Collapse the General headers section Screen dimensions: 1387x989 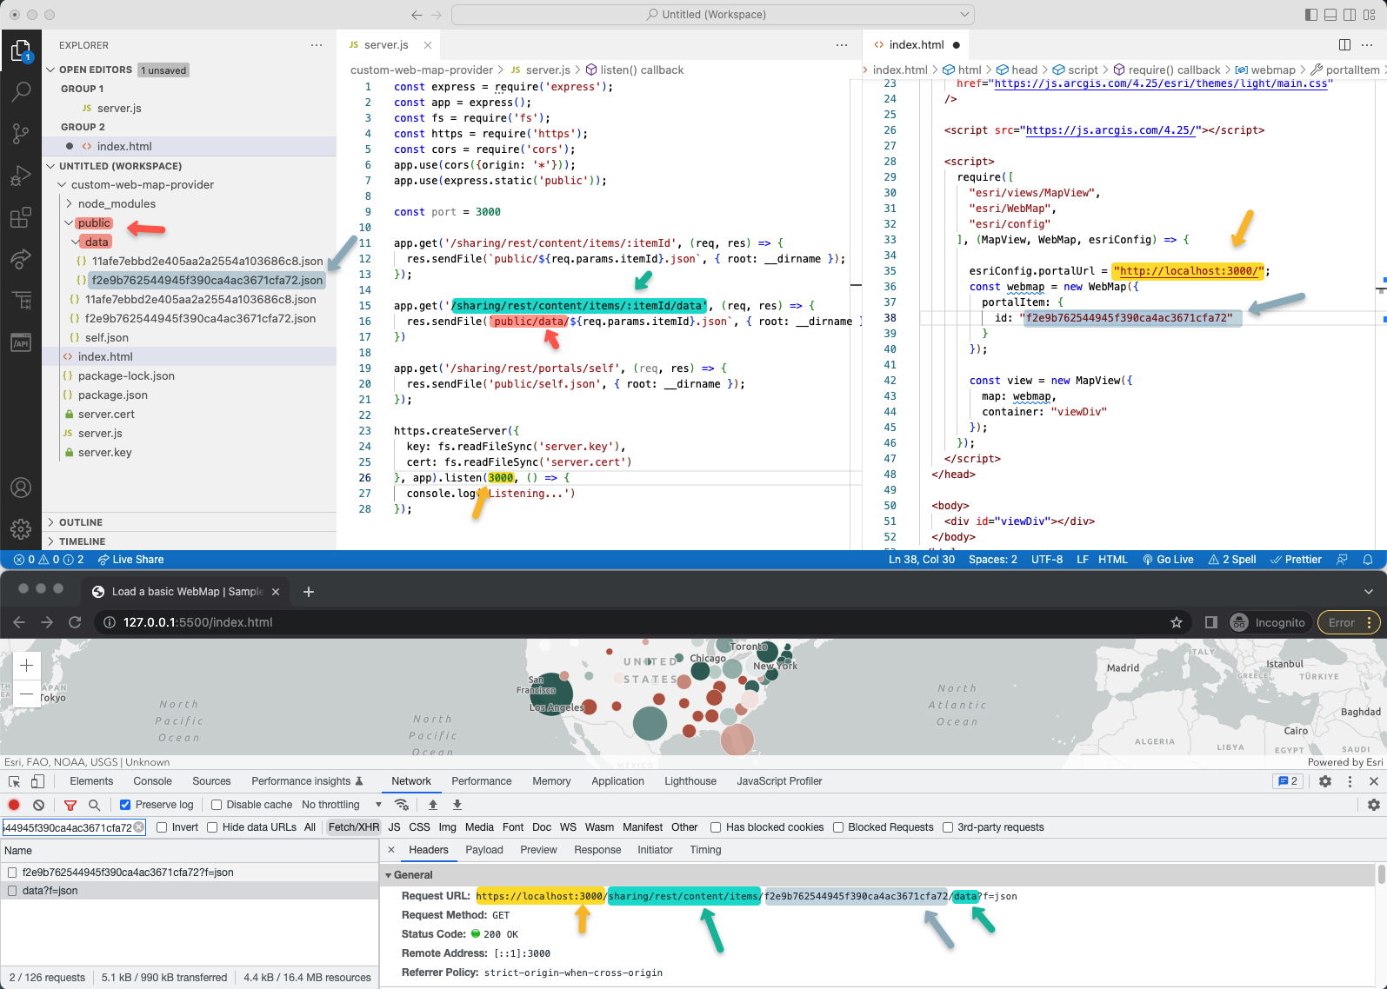tap(388, 875)
